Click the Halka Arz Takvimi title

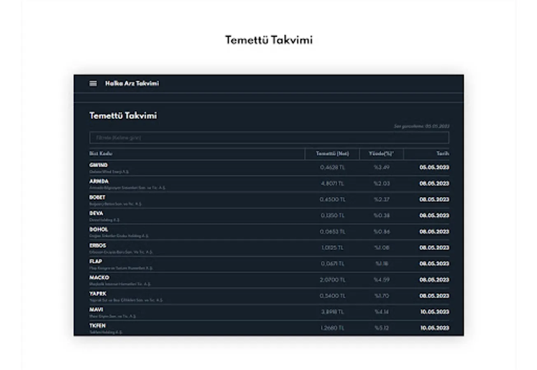click(132, 83)
